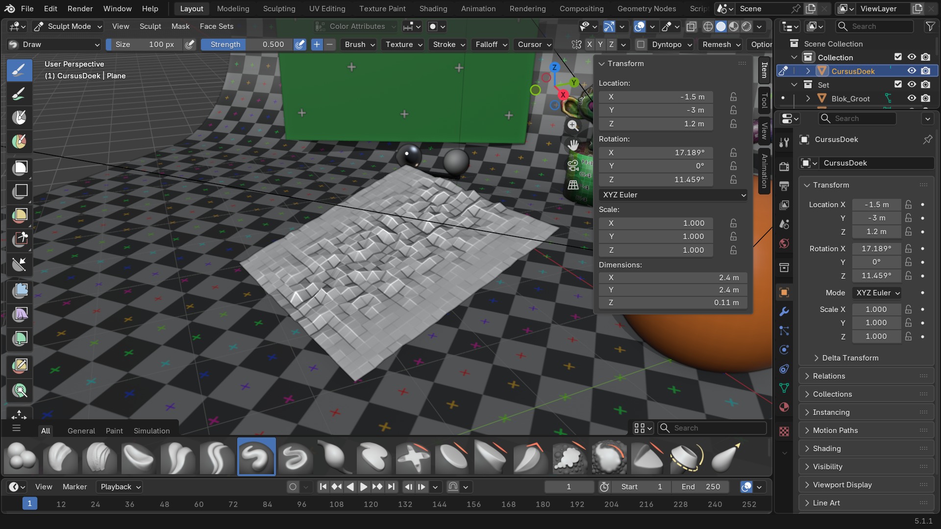Toggle camera view icon in viewport
This screenshot has height=529, width=941.
coord(573,166)
